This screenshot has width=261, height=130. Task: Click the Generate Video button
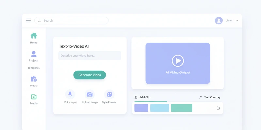click(x=90, y=75)
